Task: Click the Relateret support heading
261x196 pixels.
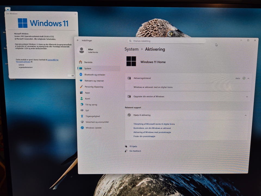Action: (133, 108)
